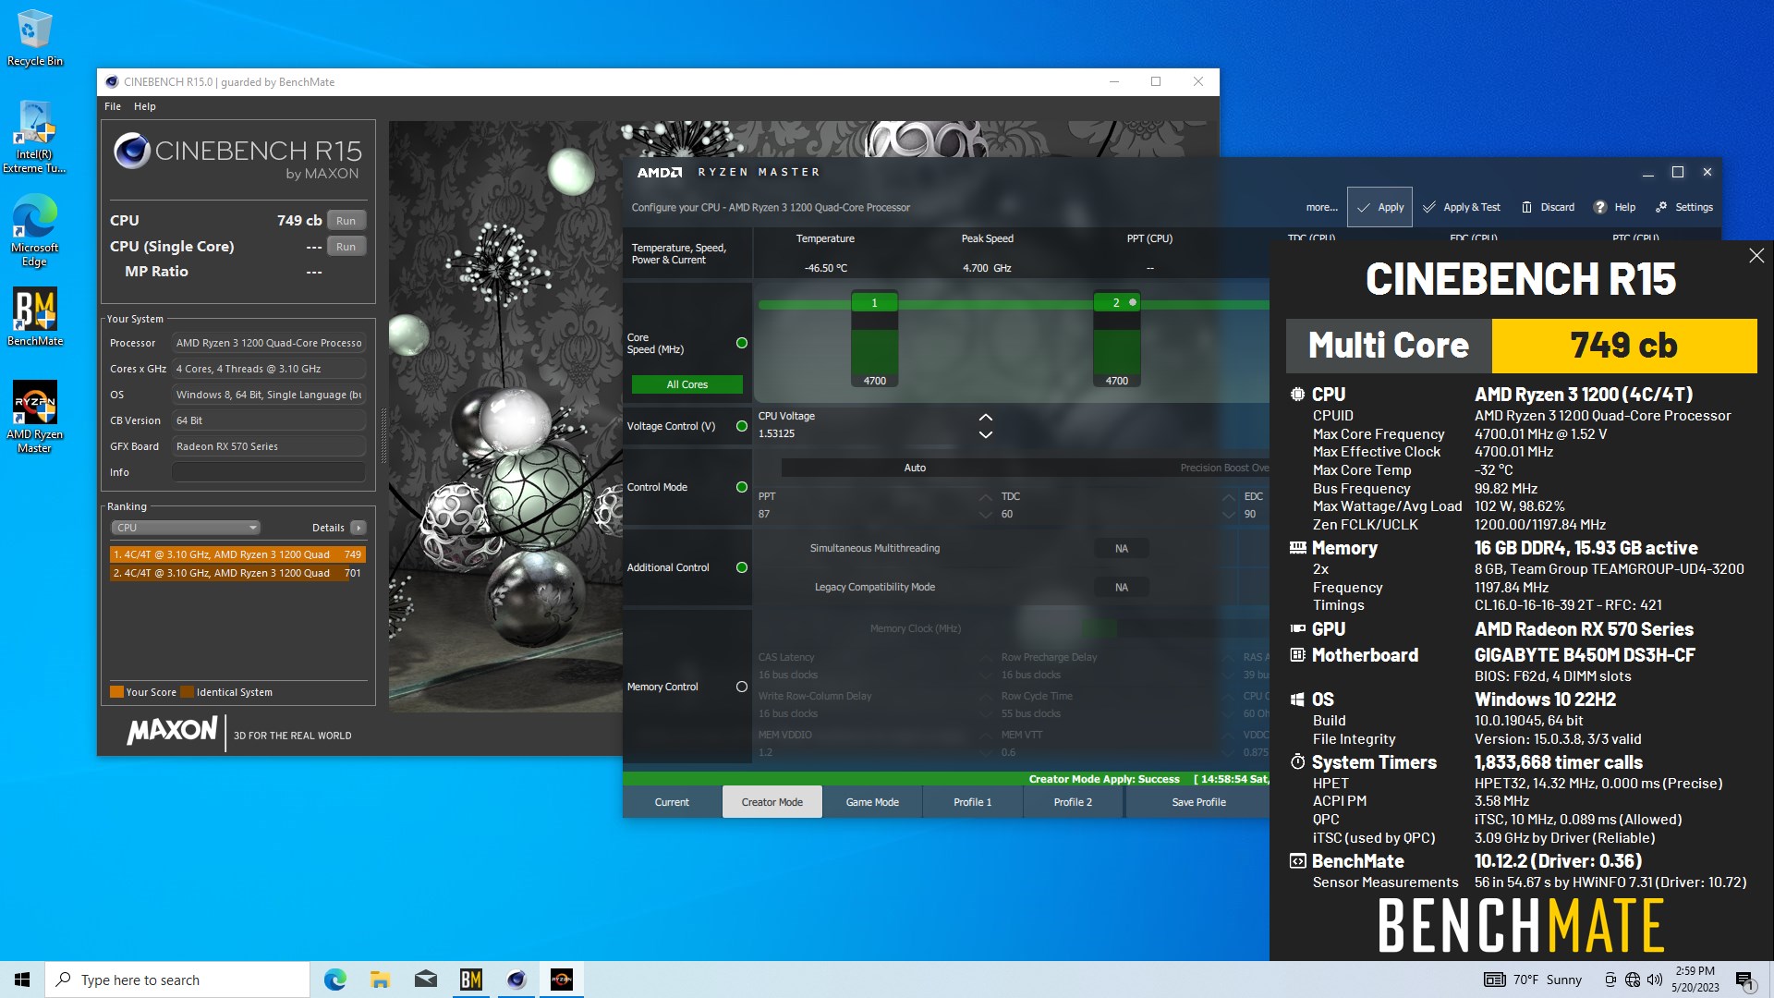This screenshot has width=1774, height=998.
Task: Click the network globe tray icon
Action: tap(1633, 980)
